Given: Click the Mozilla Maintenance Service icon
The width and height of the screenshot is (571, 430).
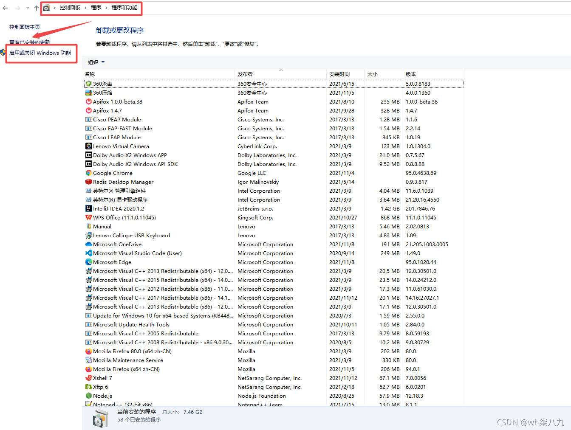Looking at the screenshot, I should [x=89, y=360].
